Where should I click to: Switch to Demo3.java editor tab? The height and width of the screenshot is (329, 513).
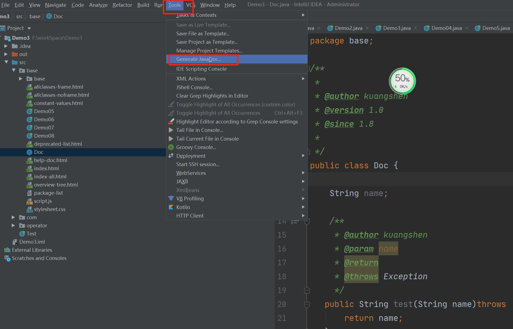point(397,28)
